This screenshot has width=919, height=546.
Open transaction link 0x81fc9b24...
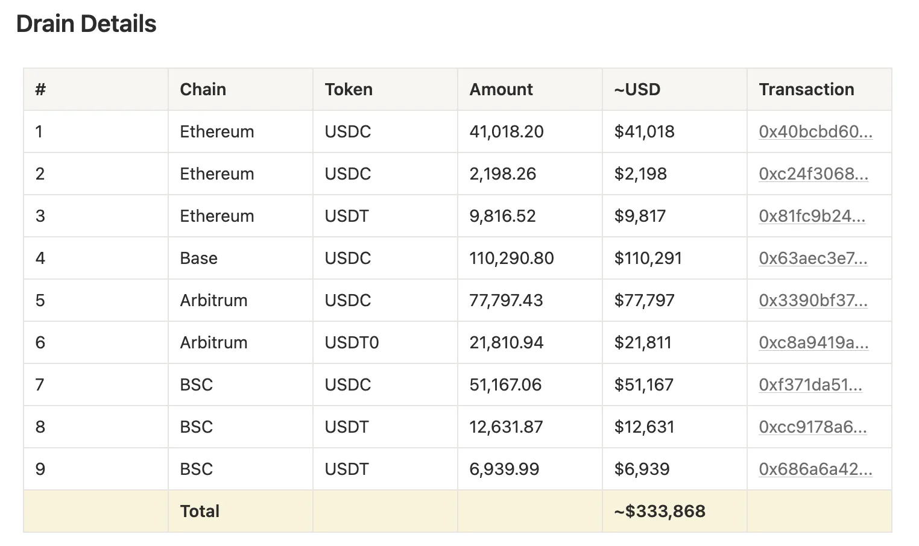point(812,216)
